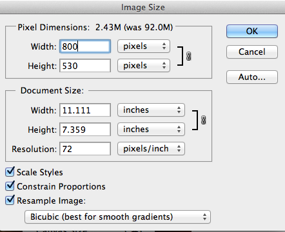Click the '2.43M (was 92.0M)' size text
Viewport: 285px width, 232px height.
coord(134,28)
